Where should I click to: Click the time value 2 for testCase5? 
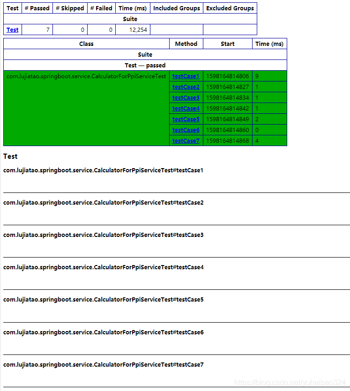[257, 119]
